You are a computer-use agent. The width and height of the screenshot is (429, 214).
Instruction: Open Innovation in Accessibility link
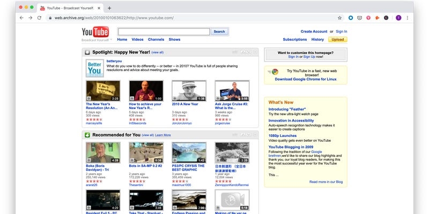[291, 120]
